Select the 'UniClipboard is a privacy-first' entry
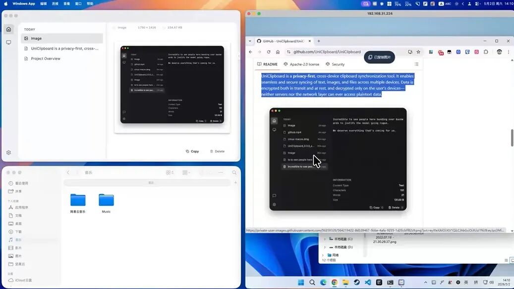The height and width of the screenshot is (289, 514). [62, 48]
